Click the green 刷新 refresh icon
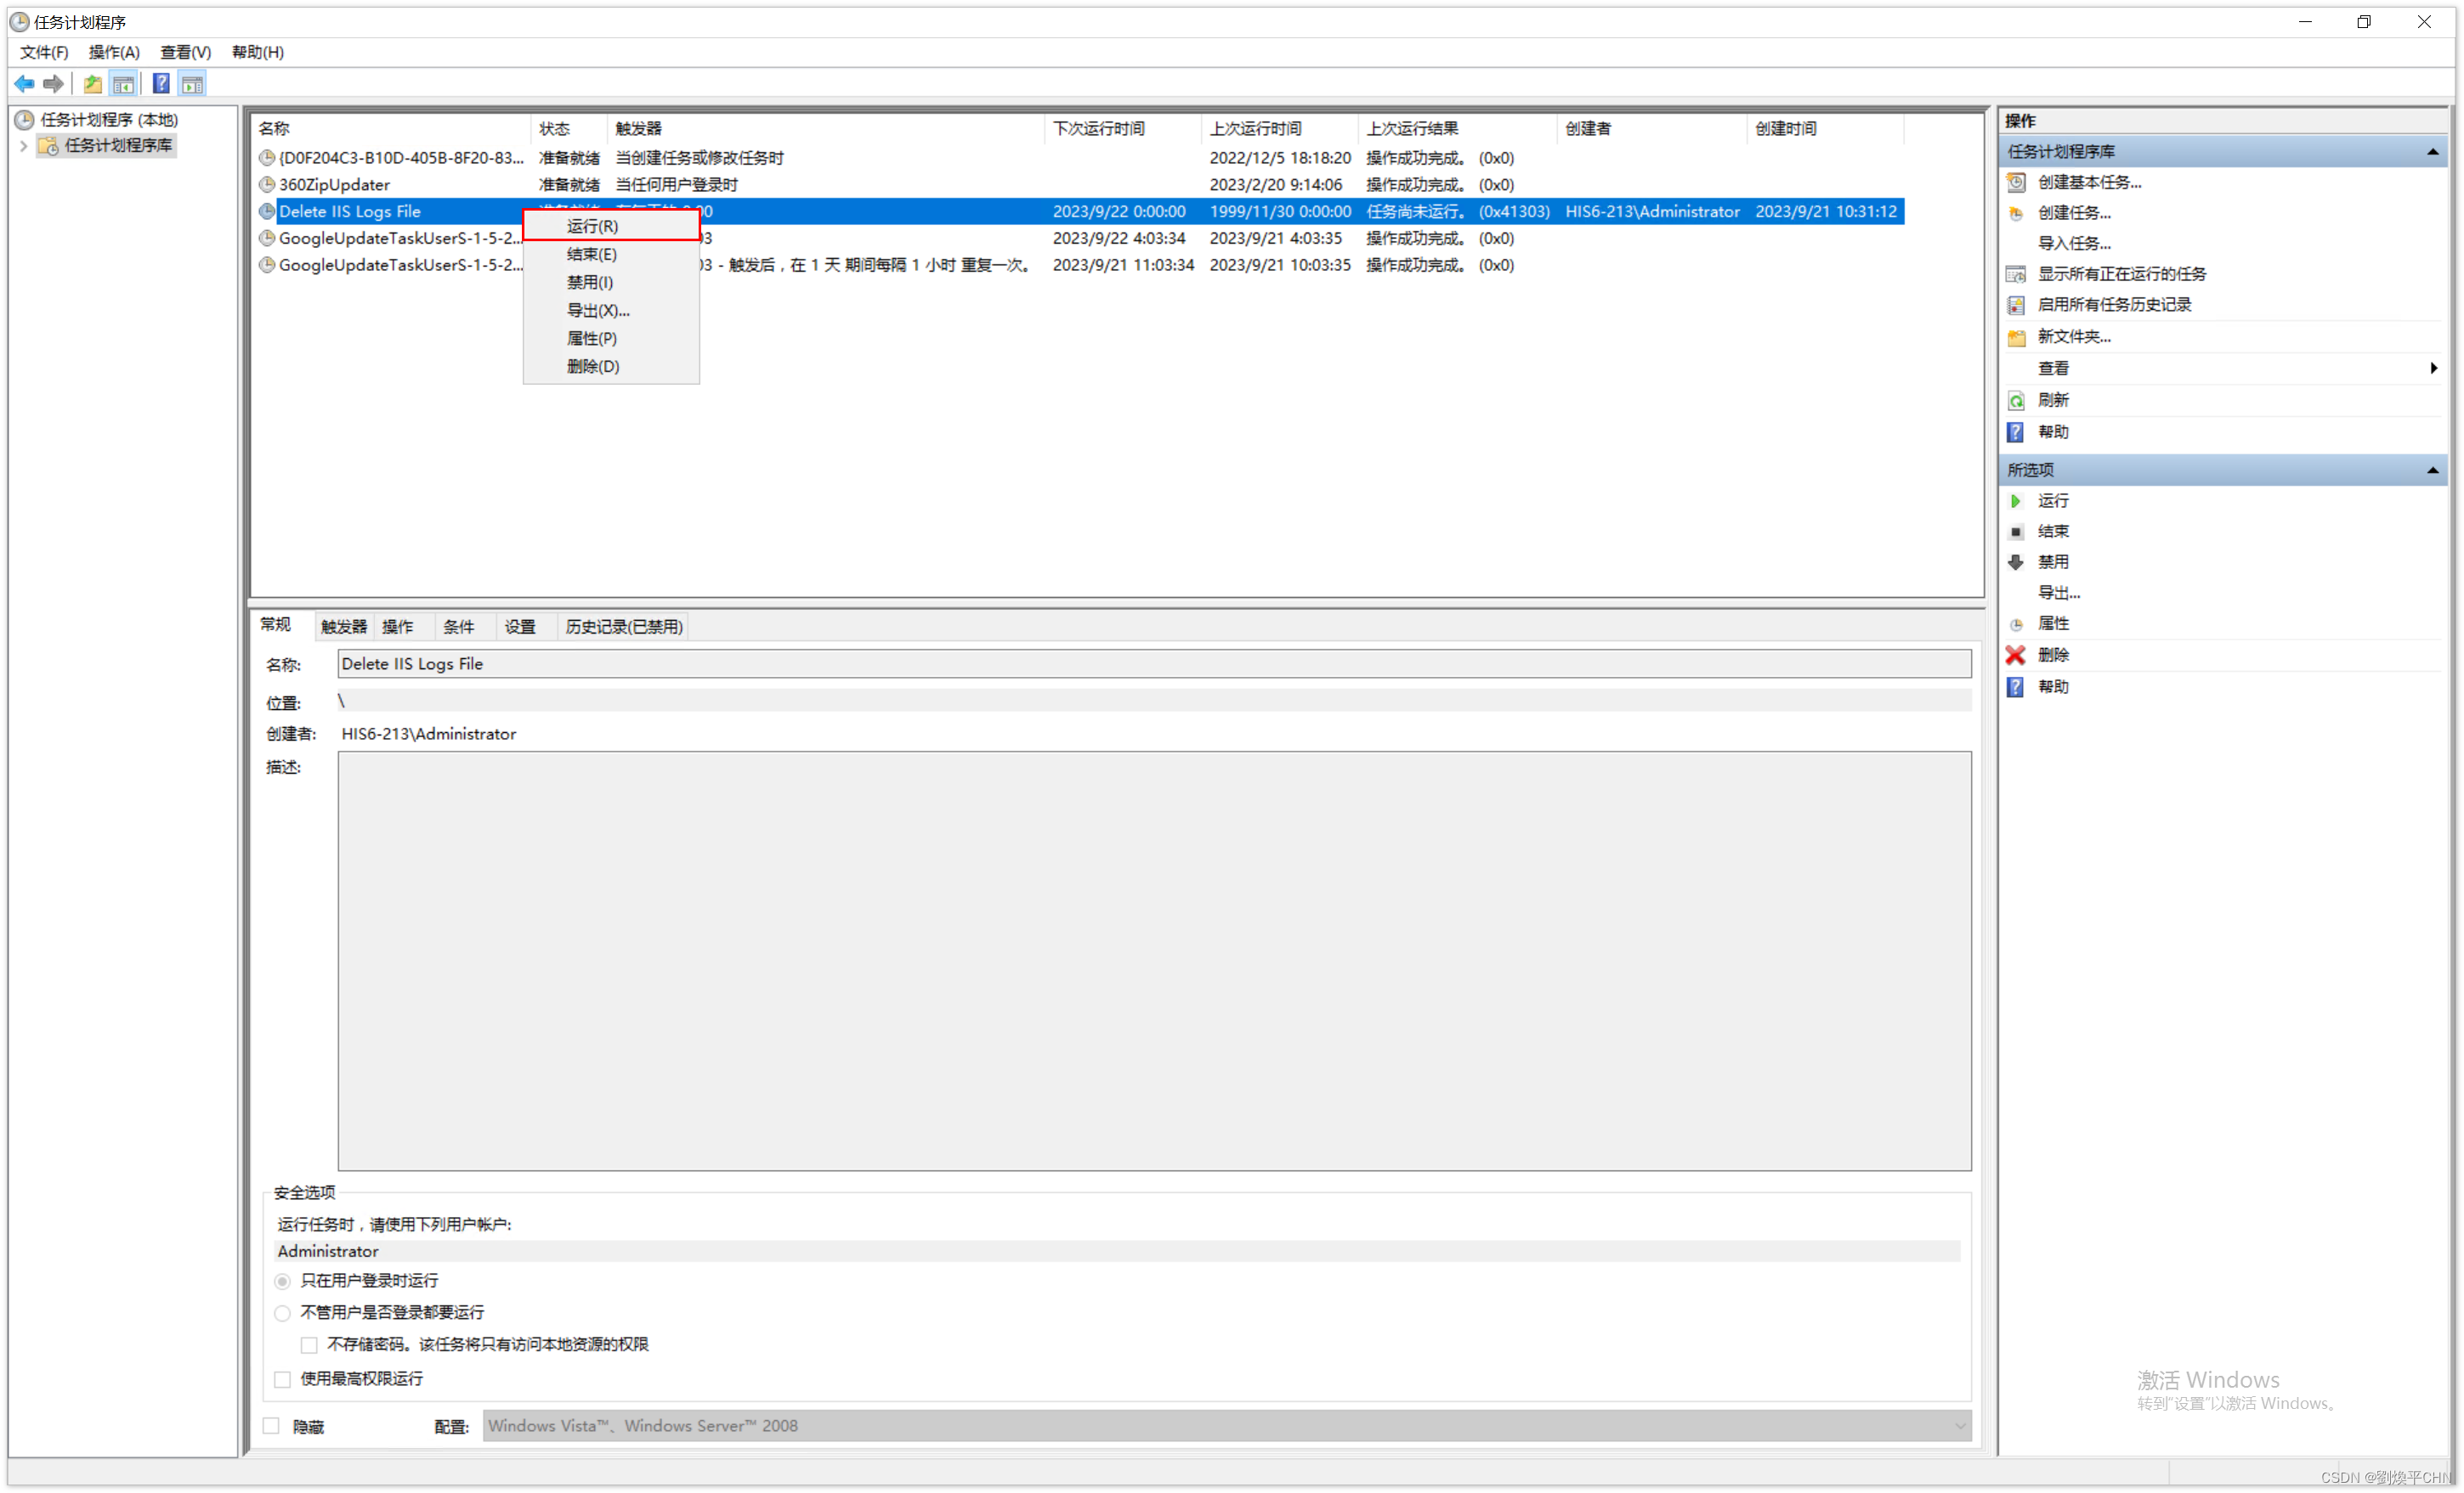This screenshot has height=1493, width=2464. (2016, 401)
